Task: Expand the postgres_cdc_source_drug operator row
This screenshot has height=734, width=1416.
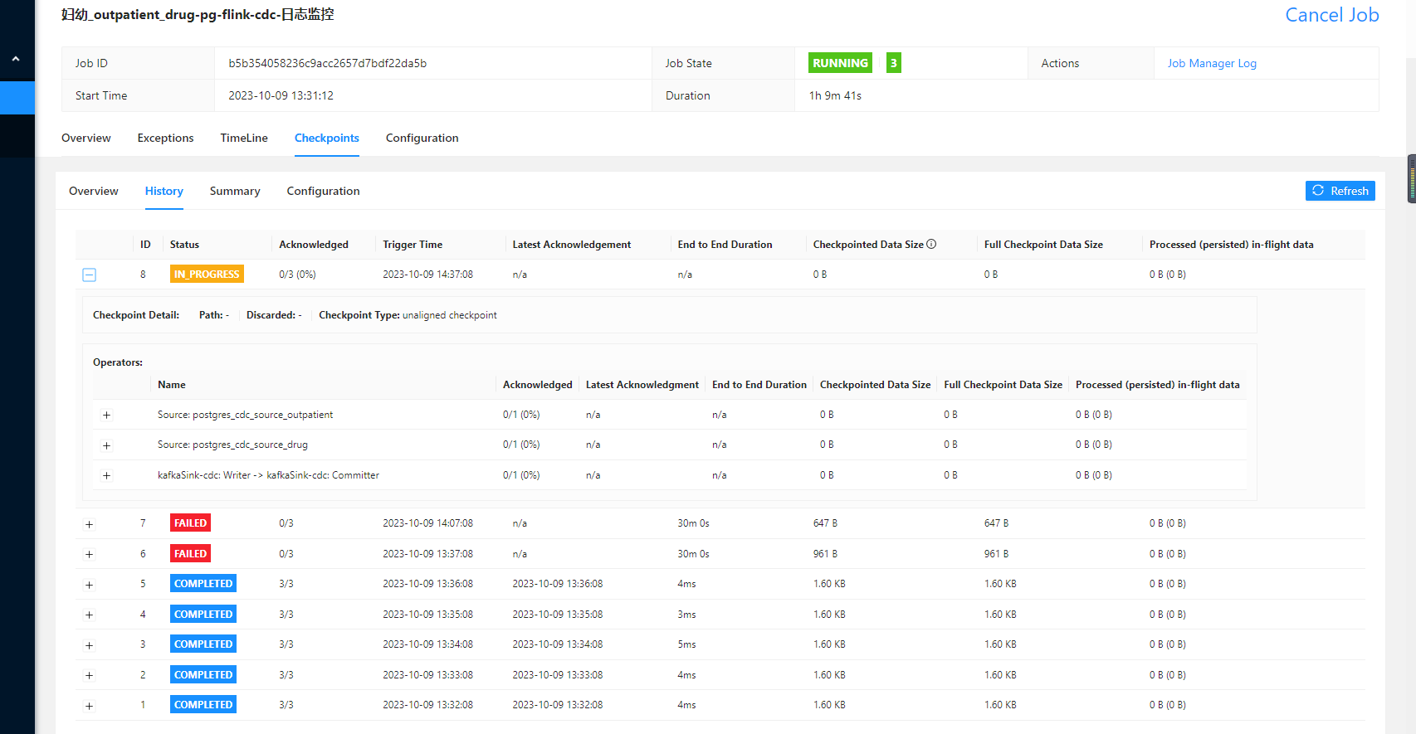Action: (x=106, y=445)
